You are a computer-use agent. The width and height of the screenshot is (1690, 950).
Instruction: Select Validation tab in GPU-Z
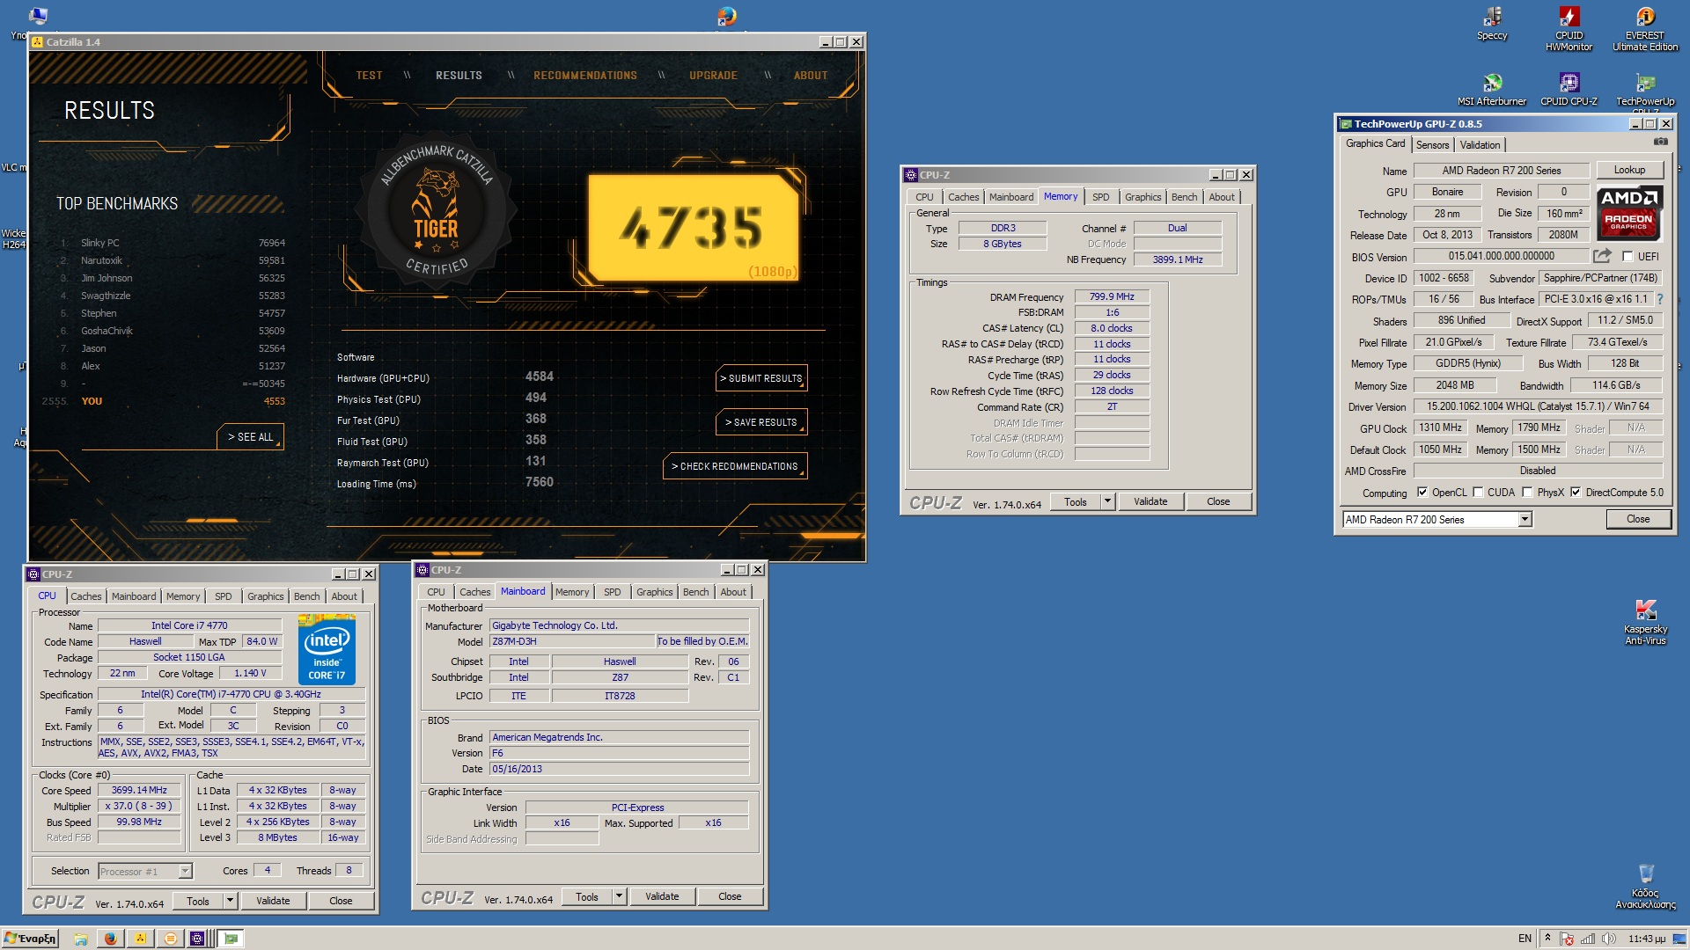[x=1480, y=145]
